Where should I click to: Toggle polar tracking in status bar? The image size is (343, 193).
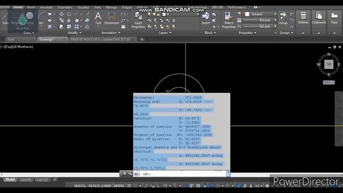[165, 185]
